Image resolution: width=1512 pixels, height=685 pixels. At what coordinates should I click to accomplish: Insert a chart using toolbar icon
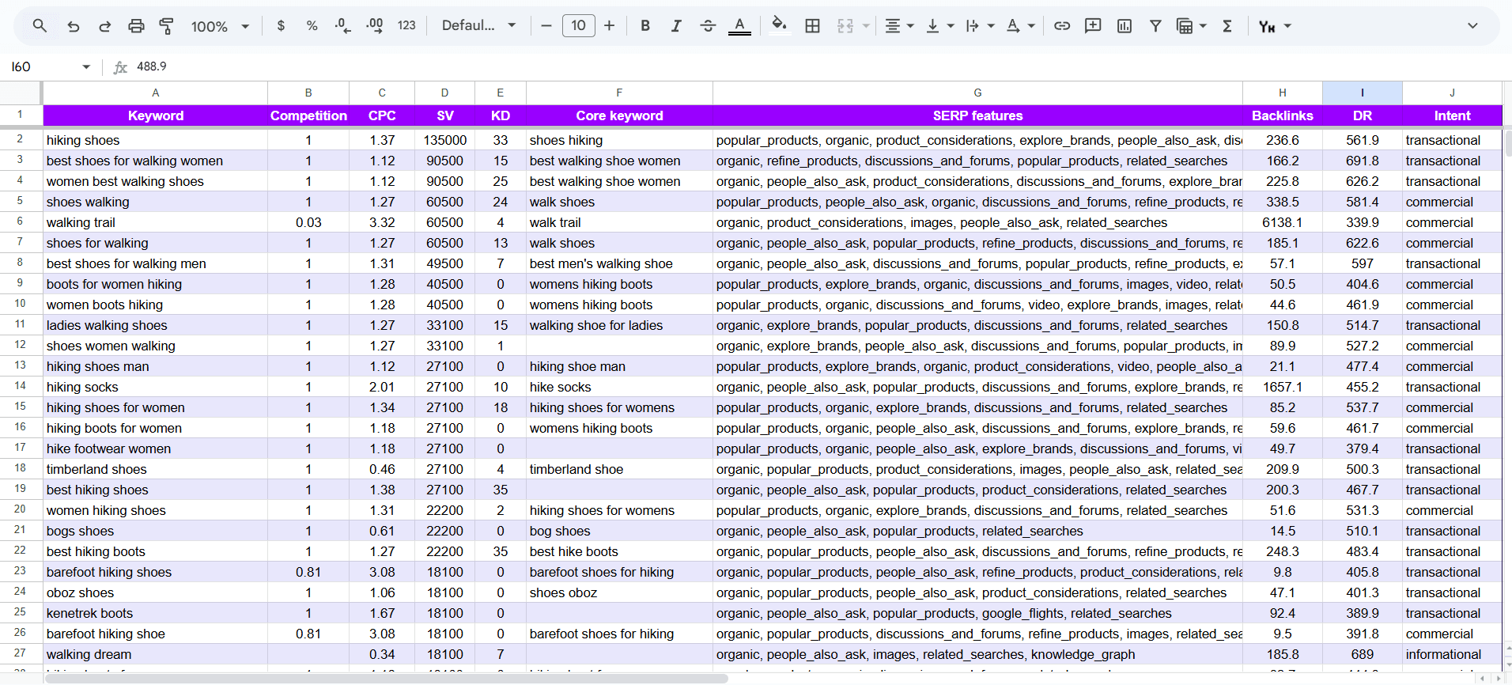pyautogui.click(x=1125, y=26)
